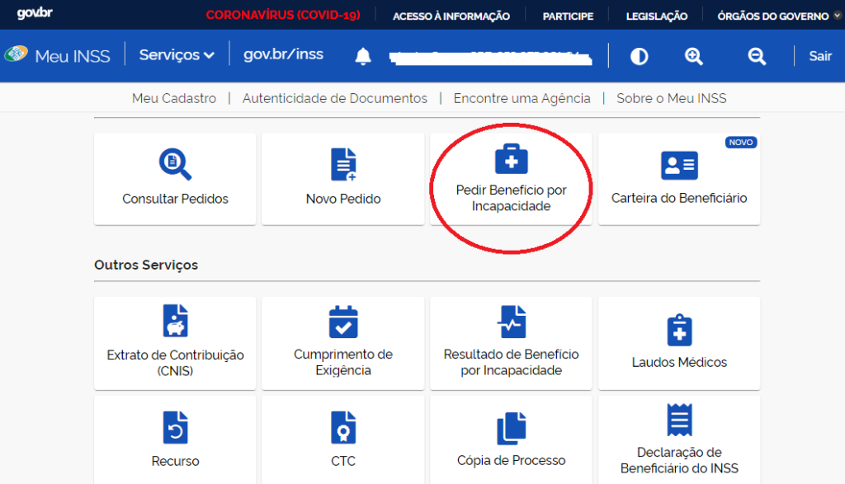
Task: Click the Consultar Pedidos label
Action: tap(175, 199)
